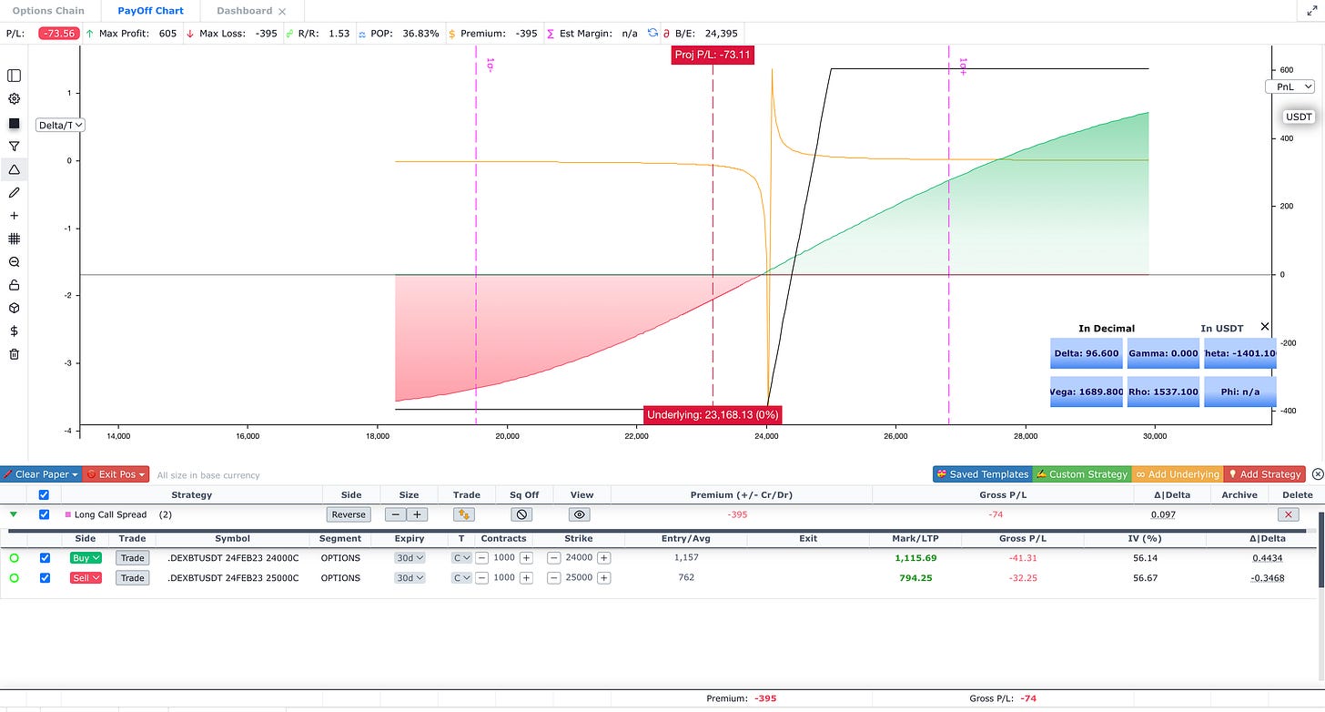Click the Add Underlying button

(1177, 474)
